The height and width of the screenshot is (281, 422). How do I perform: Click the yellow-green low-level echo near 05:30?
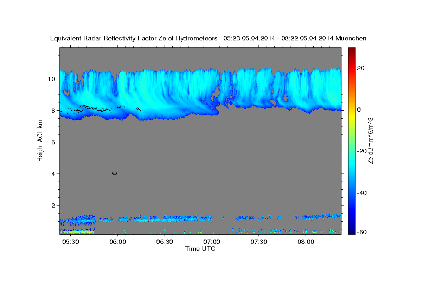pyautogui.click(x=77, y=232)
